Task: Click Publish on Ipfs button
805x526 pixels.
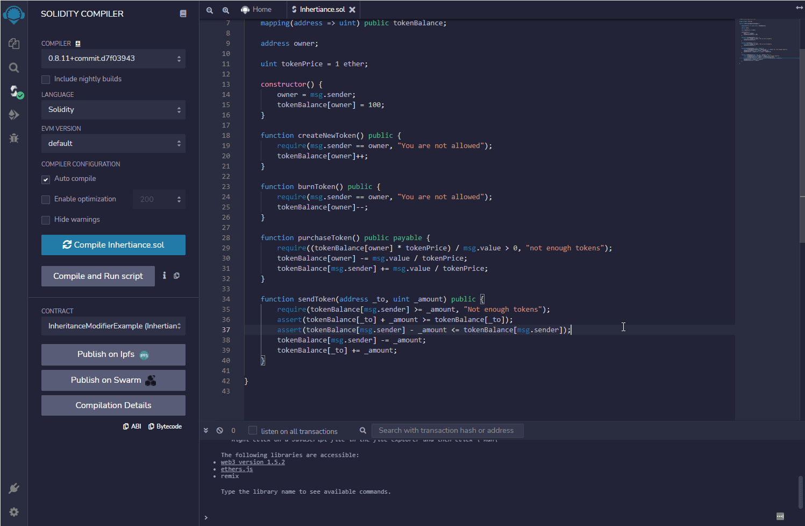Action: pos(113,355)
